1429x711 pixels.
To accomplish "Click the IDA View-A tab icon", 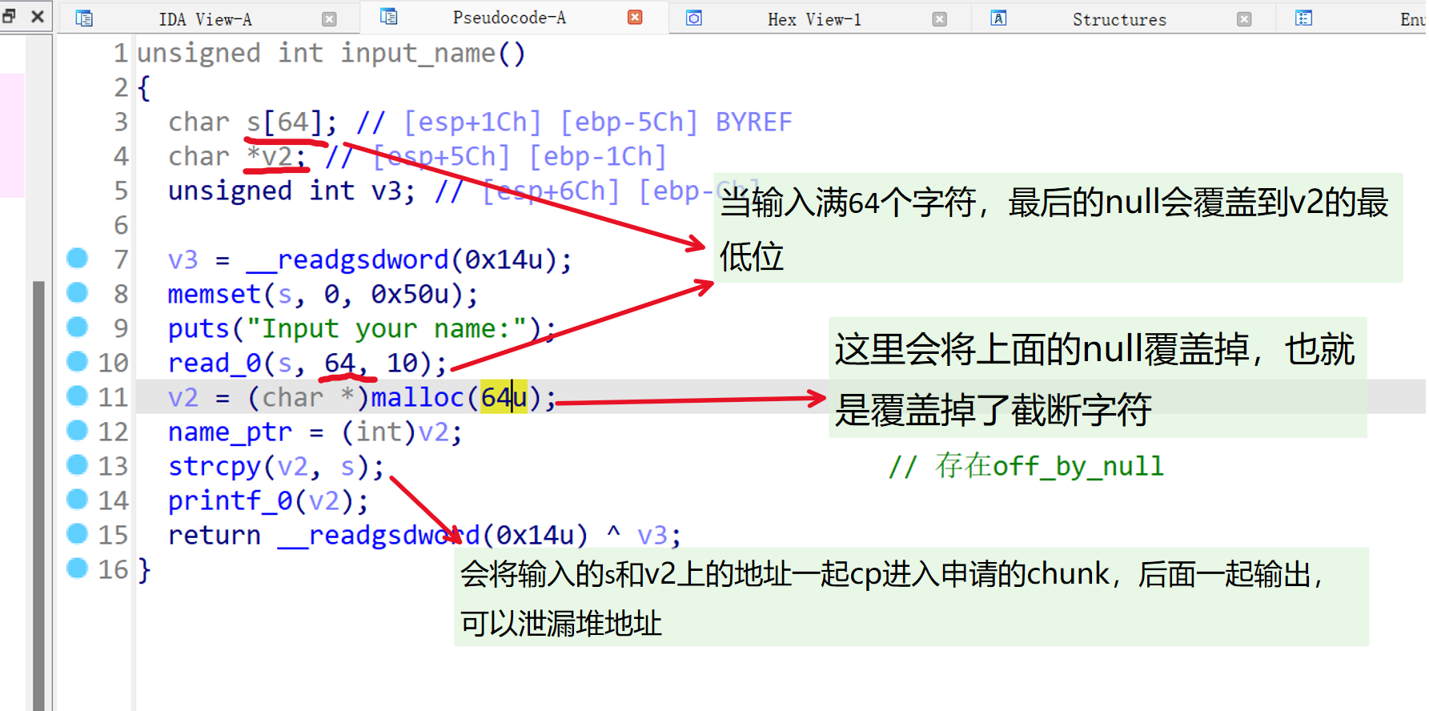I will (84, 18).
